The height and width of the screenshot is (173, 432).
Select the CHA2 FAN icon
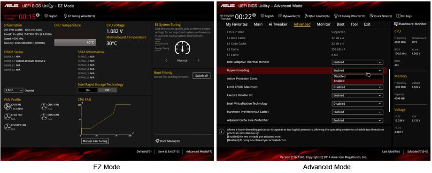pyautogui.click(x=7, y=116)
